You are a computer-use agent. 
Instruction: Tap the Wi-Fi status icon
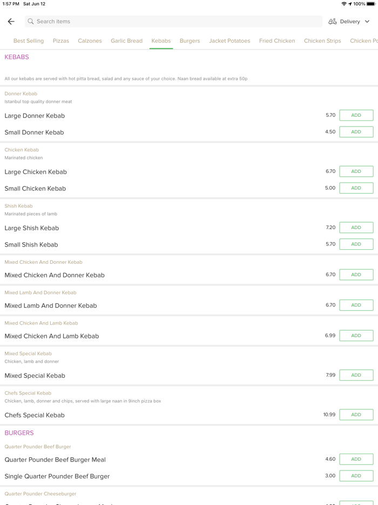(344, 4)
